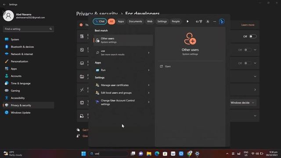
Task: Open the search panel's three-dots options menu
Action: point(215,22)
